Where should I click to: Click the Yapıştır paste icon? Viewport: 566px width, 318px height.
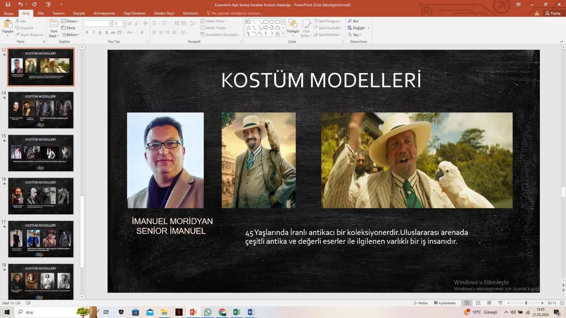tap(7, 24)
